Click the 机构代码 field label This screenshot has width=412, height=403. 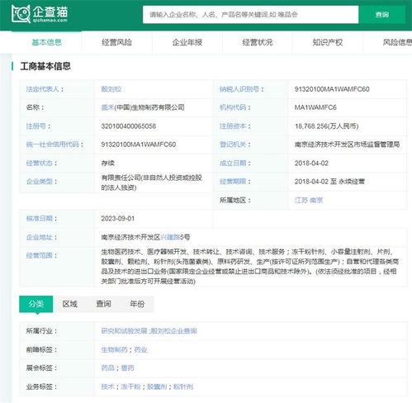pyautogui.click(x=233, y=107)
